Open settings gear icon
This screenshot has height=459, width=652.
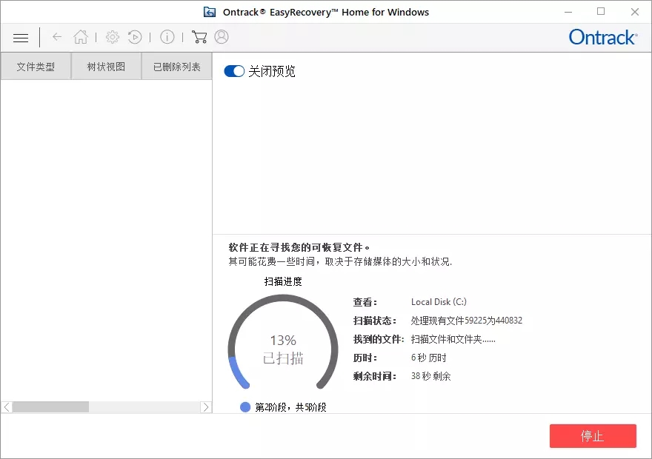point(113,37)
